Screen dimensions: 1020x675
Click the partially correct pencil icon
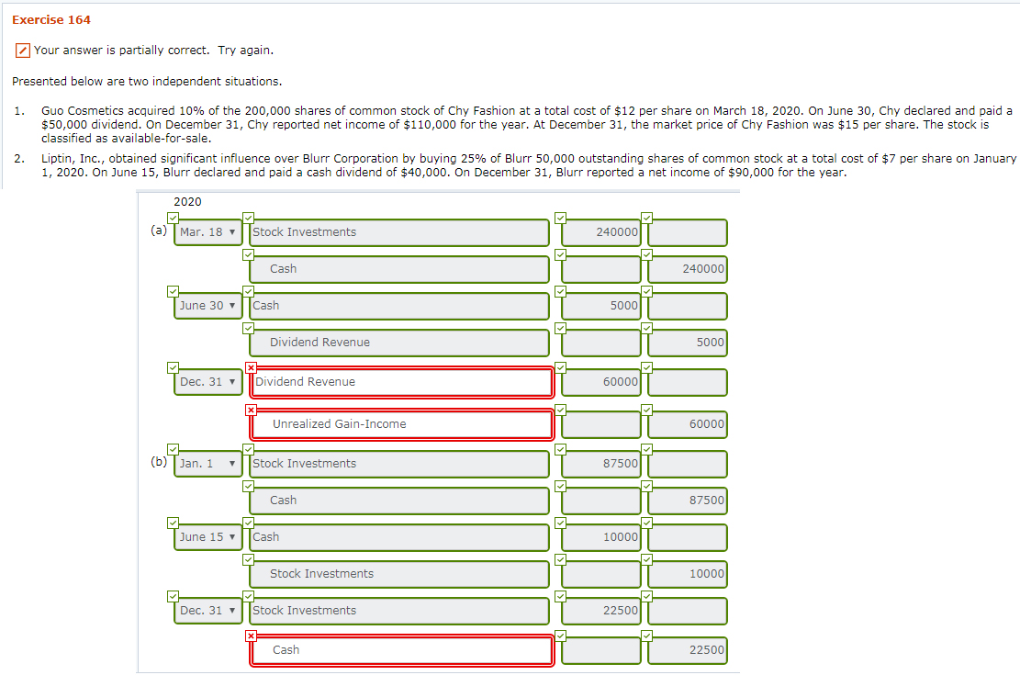pyautogui.click(x=23, y=51)
